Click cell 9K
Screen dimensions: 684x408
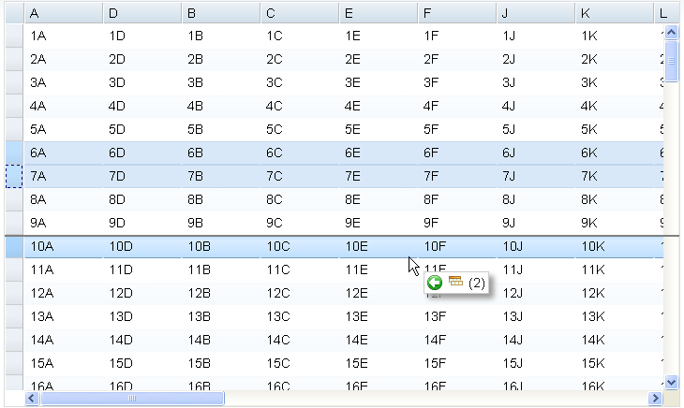(615, 224)
